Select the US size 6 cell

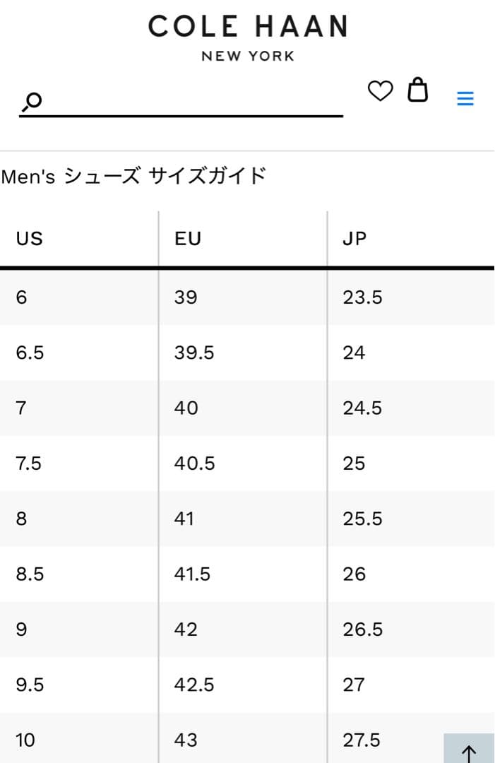(22, 297)
